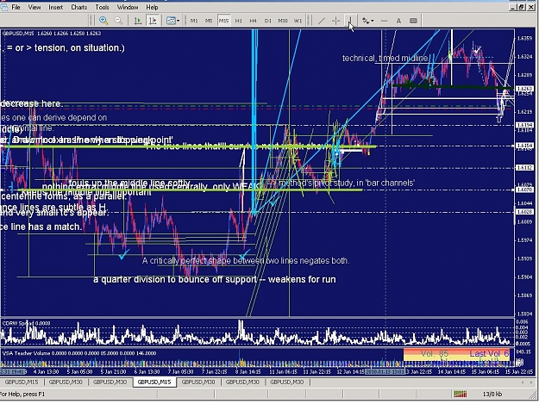Select 'a quarter division to bounce off support' text

(175, 279)
